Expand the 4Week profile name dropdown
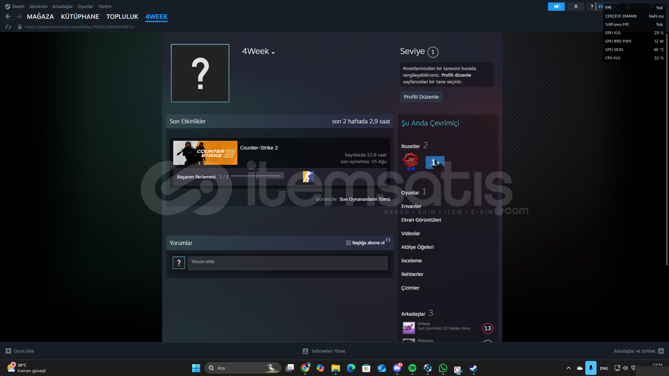Image resolution: width=669 pixels, height=376 pixels. point(273,53)
